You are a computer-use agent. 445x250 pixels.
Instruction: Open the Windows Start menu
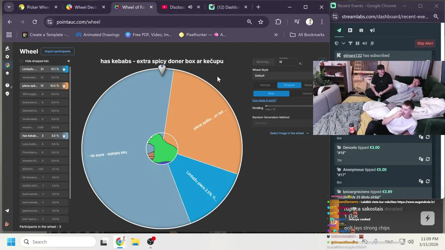pyautogui.click(x=11, y=242)
